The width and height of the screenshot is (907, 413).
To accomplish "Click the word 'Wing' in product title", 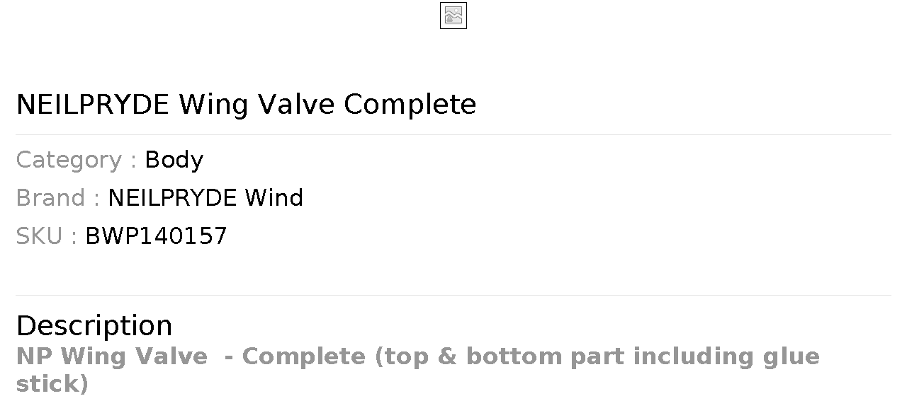I will (x=213, y=105).
